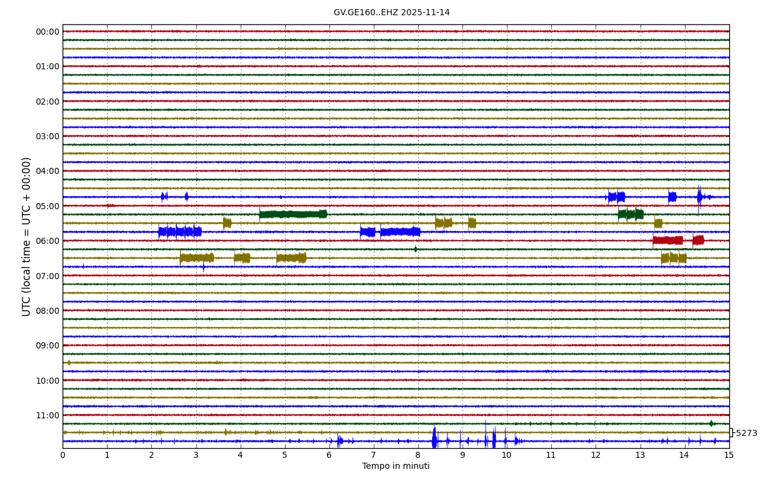Select the 5273 amplitude scale value

pyautogui.click(x=746, y=434)
